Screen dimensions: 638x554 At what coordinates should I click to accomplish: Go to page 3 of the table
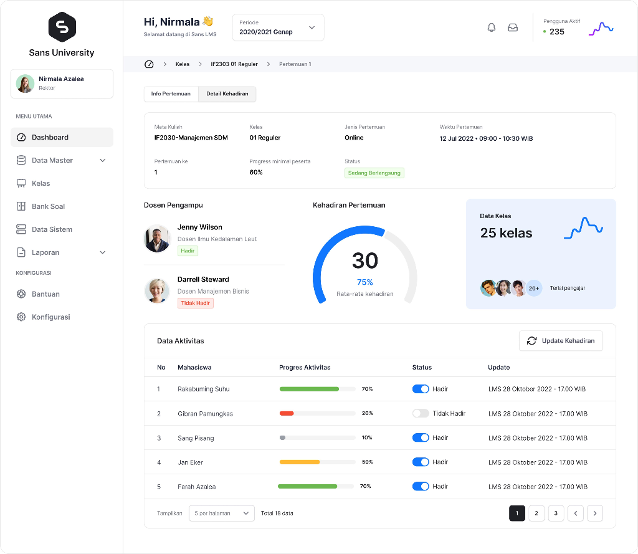tap(556, 513)
